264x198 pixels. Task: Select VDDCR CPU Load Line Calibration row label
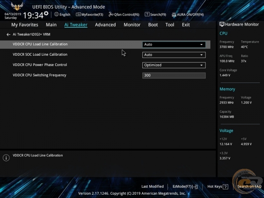(x=40, y=44)
